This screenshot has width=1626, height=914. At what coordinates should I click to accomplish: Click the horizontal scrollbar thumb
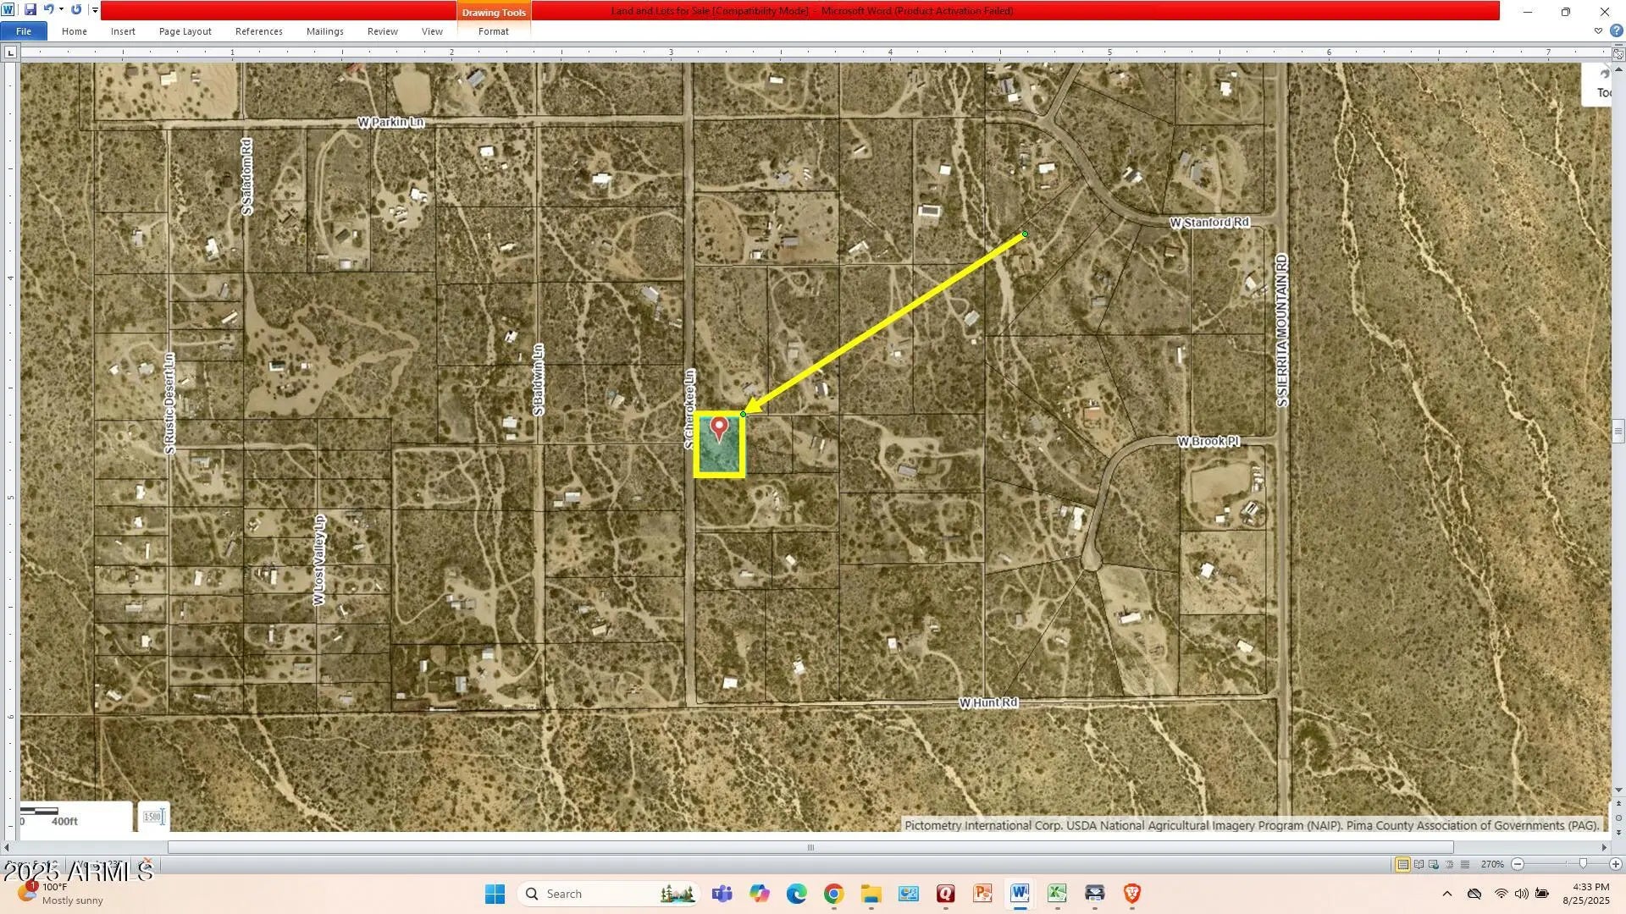(x=810, y=847)
